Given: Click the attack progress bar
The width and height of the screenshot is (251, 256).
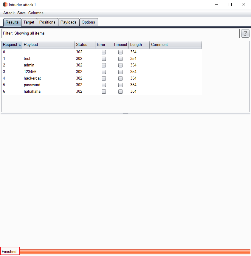Looking at the screenshot, I should [x=135, y=252].
